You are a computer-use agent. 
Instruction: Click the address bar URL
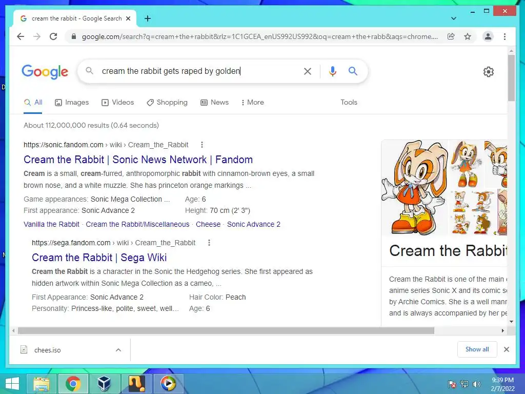click(x=260, y=36)
